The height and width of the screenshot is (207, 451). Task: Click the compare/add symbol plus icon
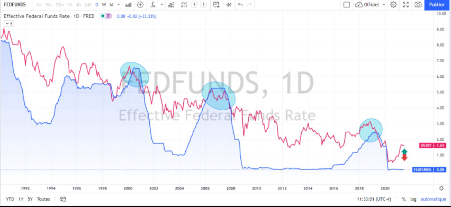140,5
